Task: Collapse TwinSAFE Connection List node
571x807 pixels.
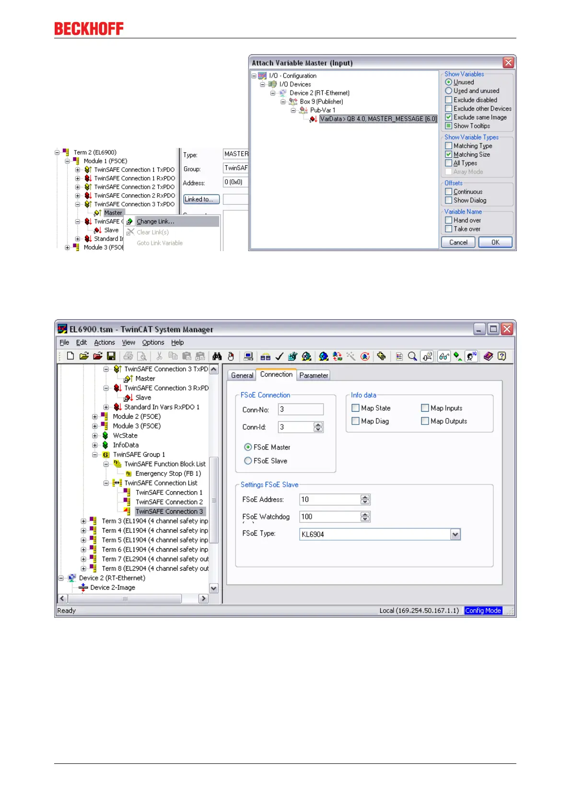Action: [x=106, y=483]
